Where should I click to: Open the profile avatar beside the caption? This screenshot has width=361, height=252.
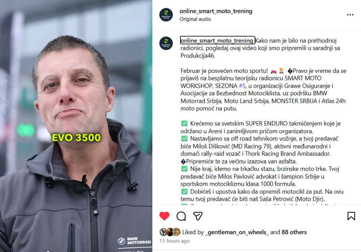[166, 43]
